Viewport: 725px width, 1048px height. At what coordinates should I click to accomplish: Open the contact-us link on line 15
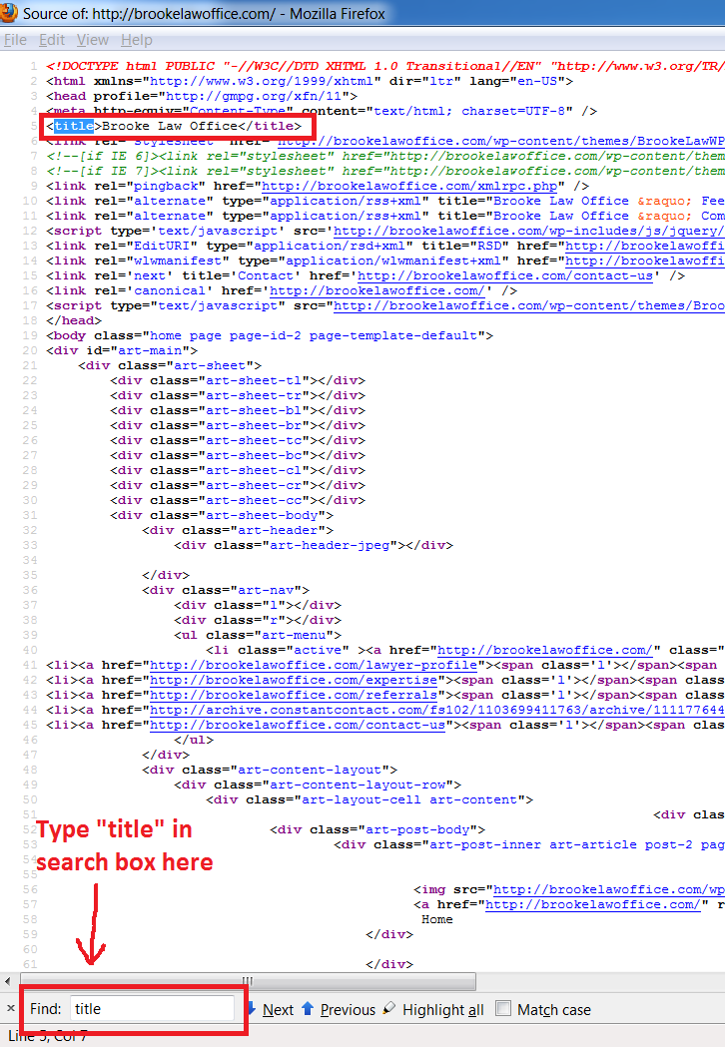tap(505, 275)
